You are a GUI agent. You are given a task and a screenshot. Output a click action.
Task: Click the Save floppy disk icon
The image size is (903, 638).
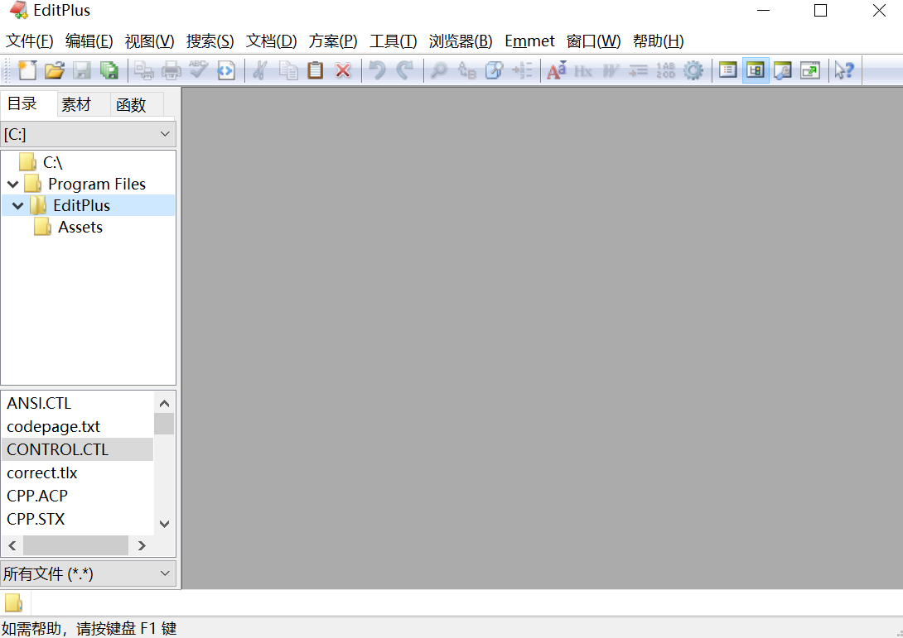[82, 70]
